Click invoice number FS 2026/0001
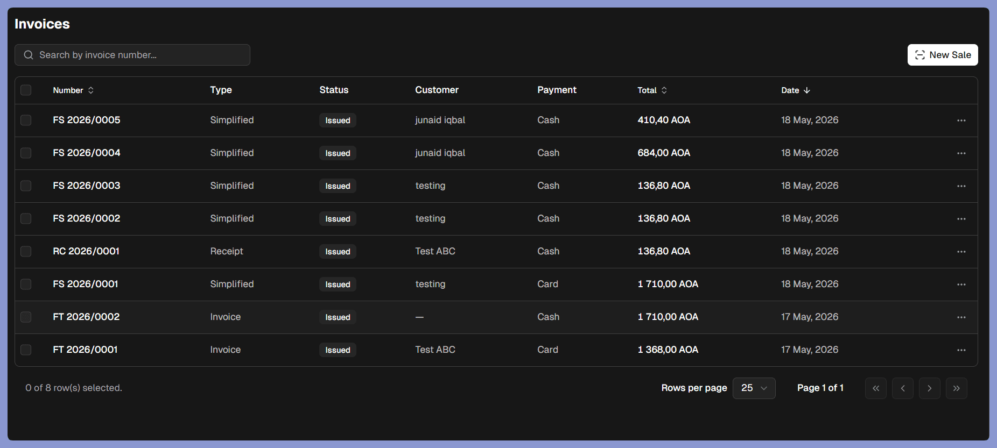The width and height of the screenshot is (997, 448). (86, 284)
